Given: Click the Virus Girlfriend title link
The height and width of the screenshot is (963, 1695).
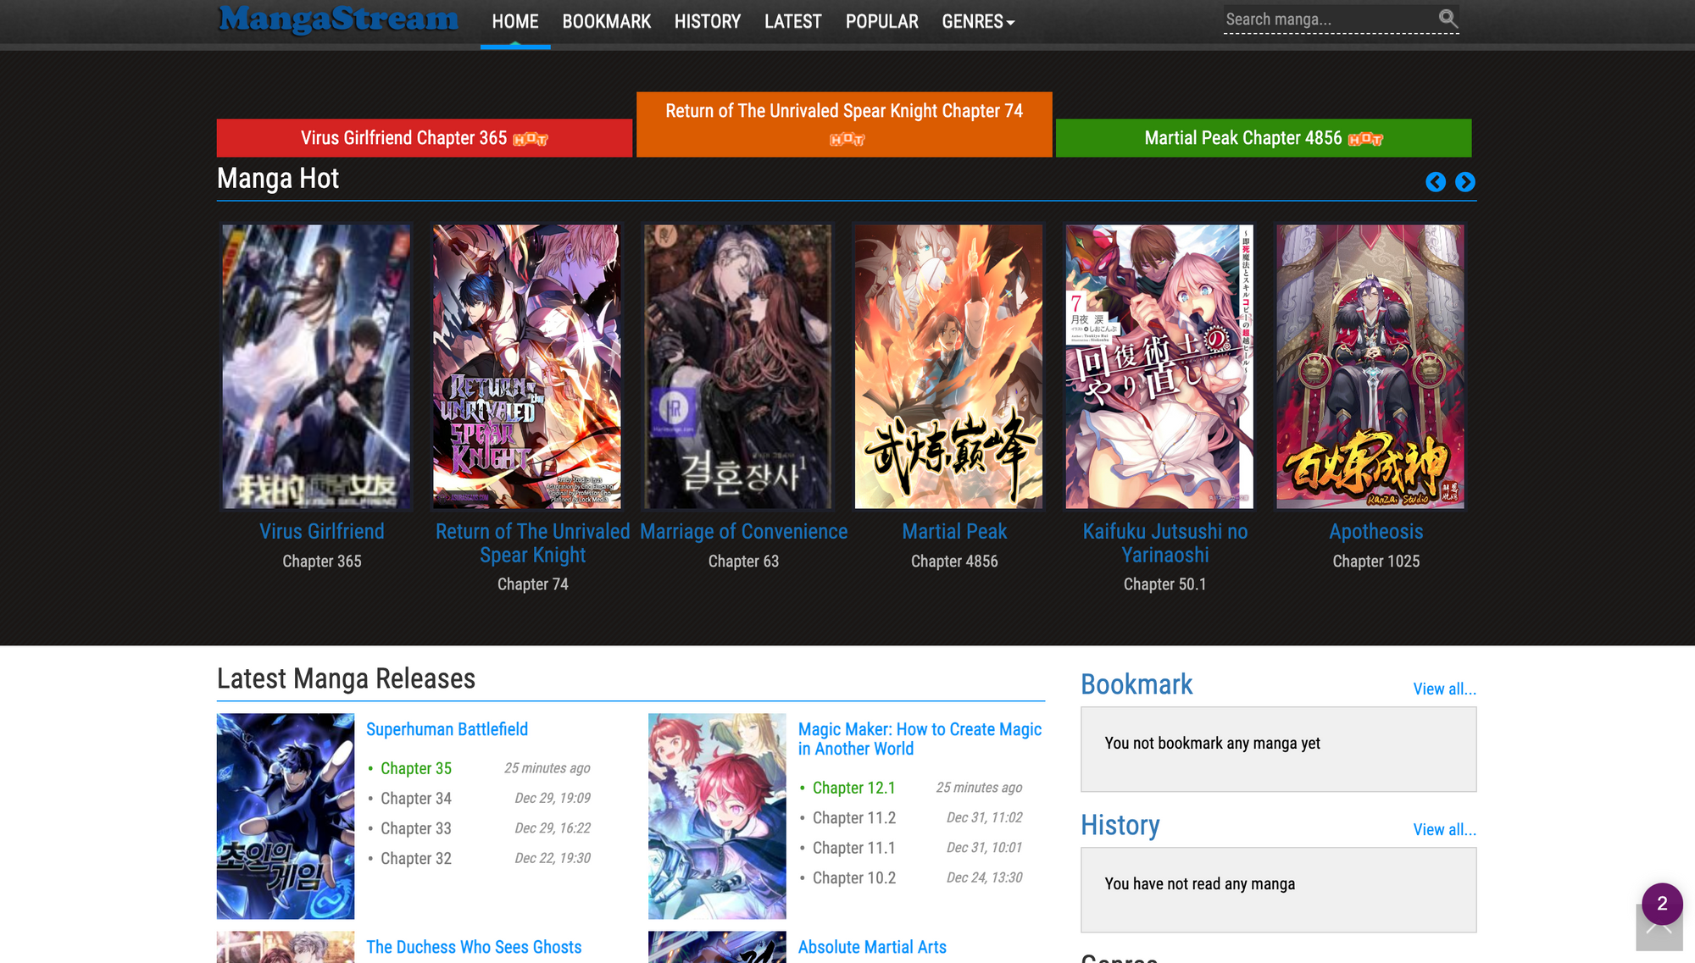Looking at the screenshot, I should [322, 532].
